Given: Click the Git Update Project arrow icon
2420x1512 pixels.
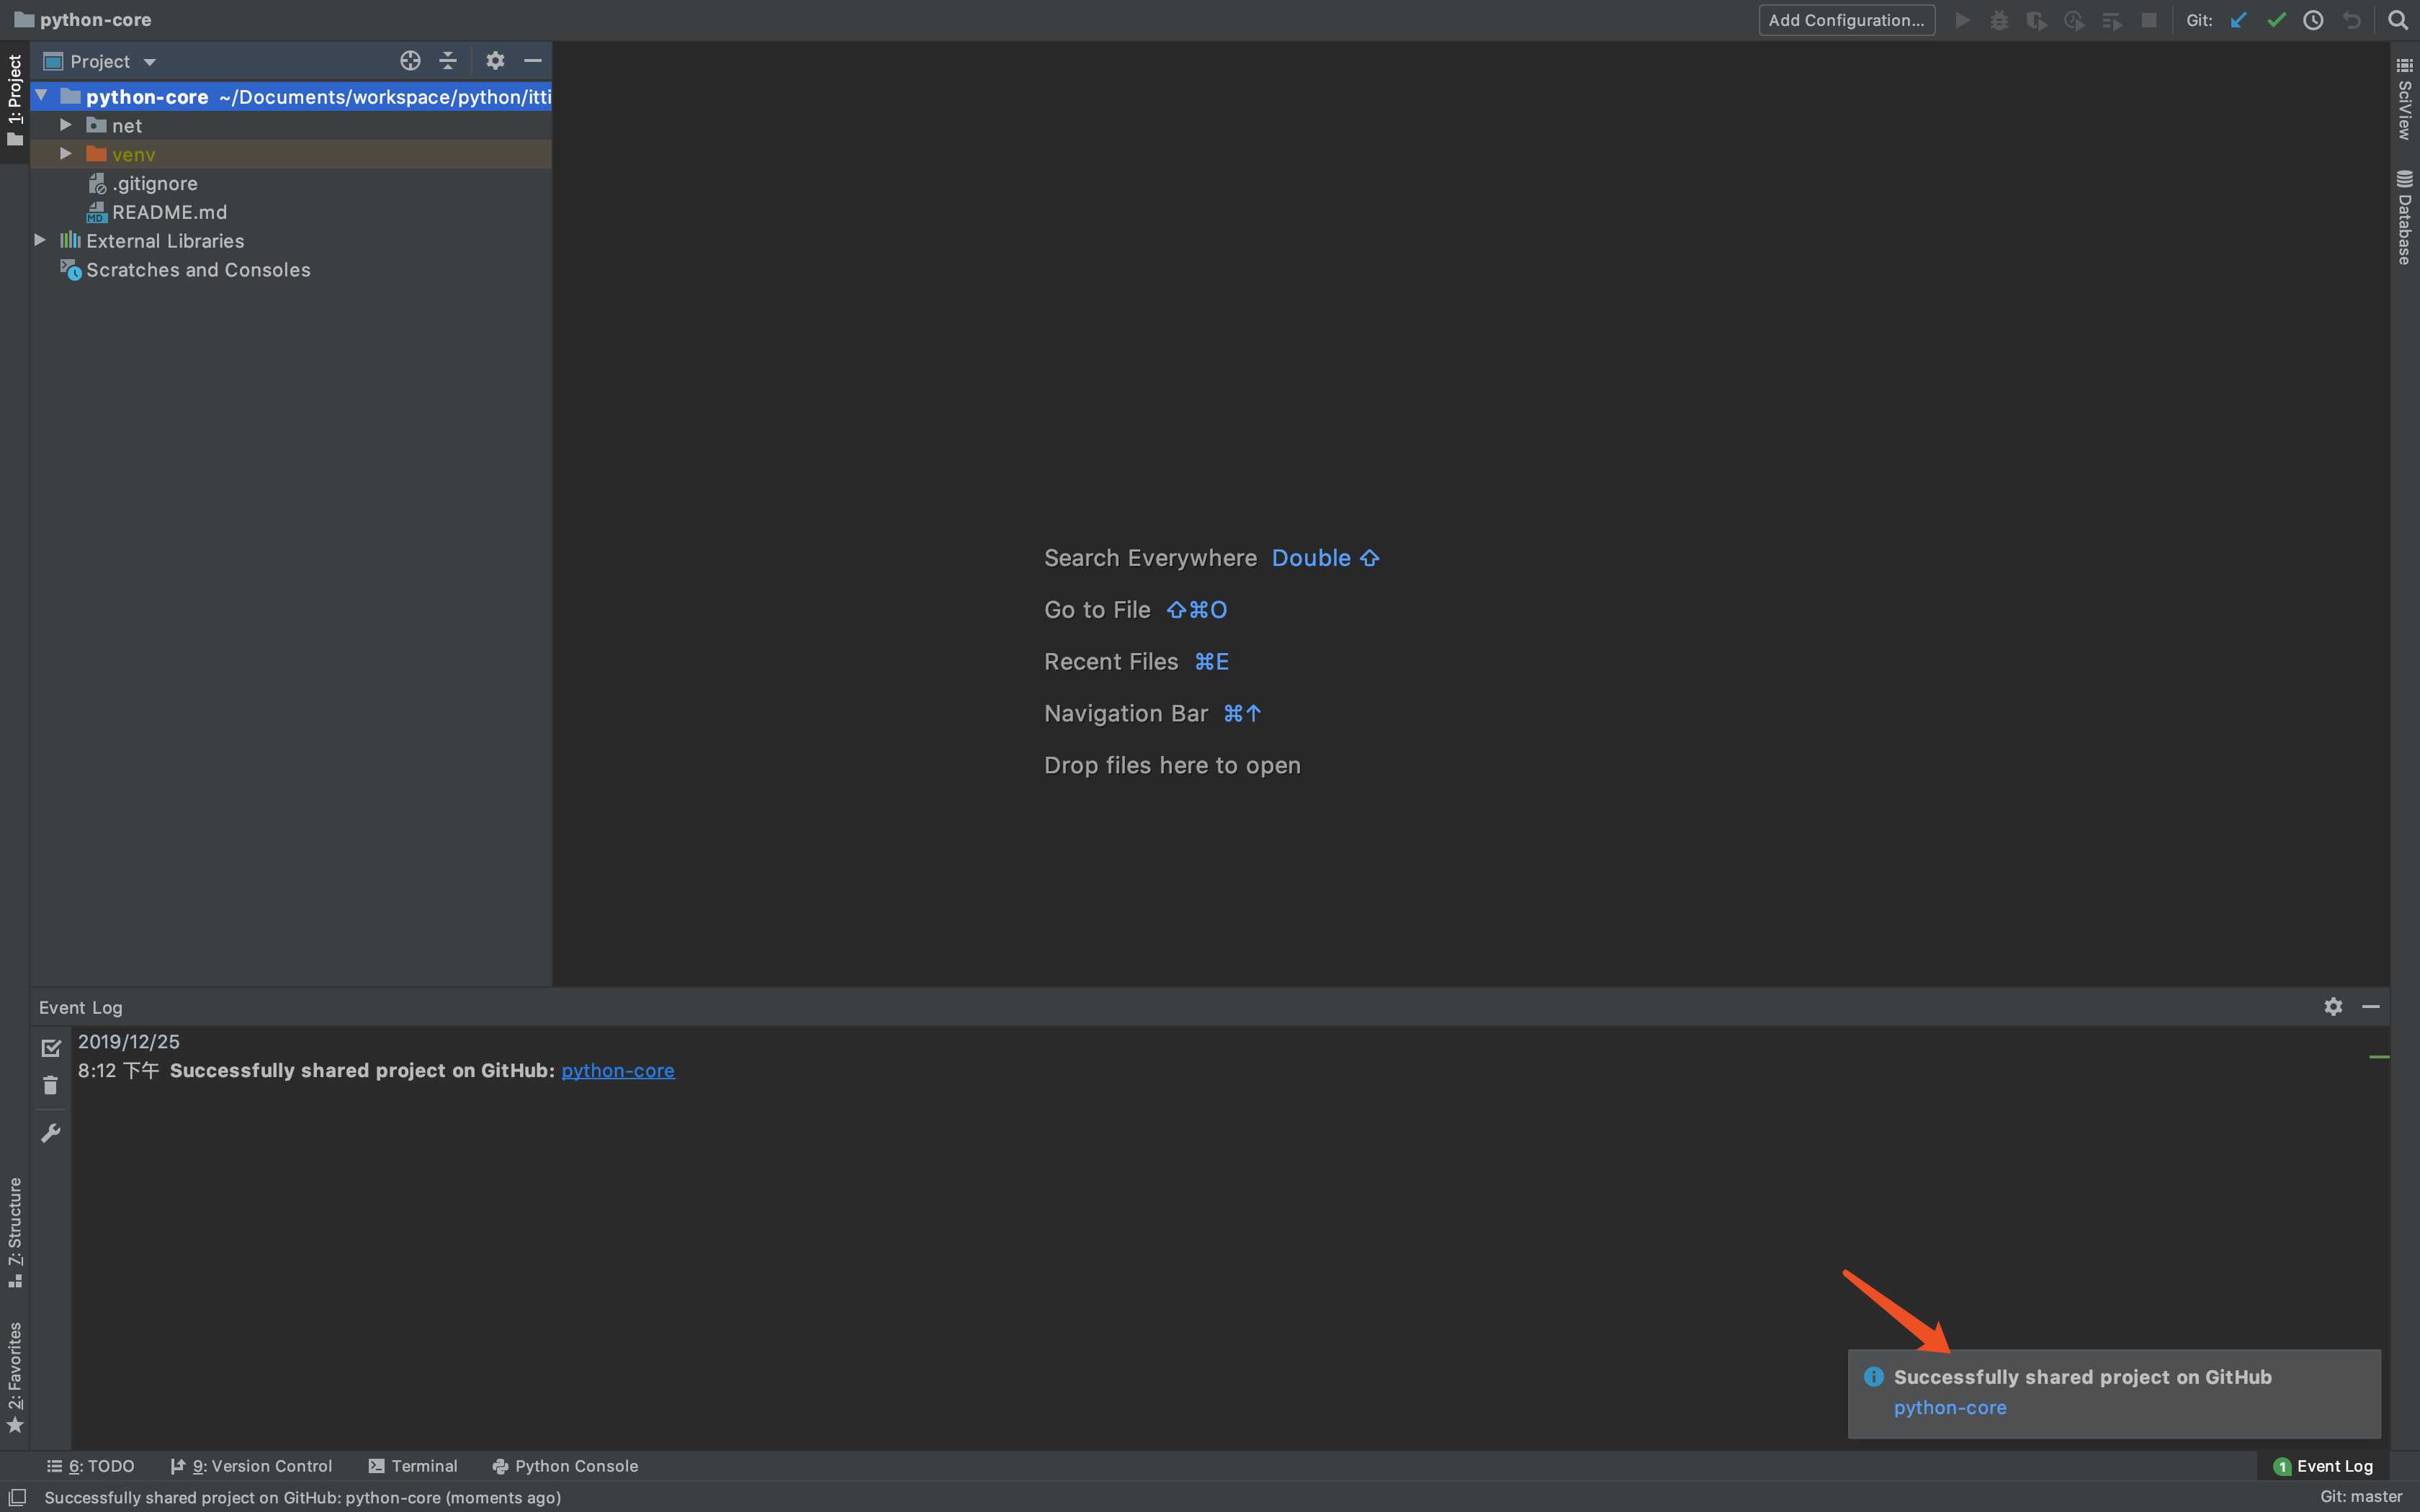Looking at the screenshot, I should pyautogui.click(x=2239, y=20).
